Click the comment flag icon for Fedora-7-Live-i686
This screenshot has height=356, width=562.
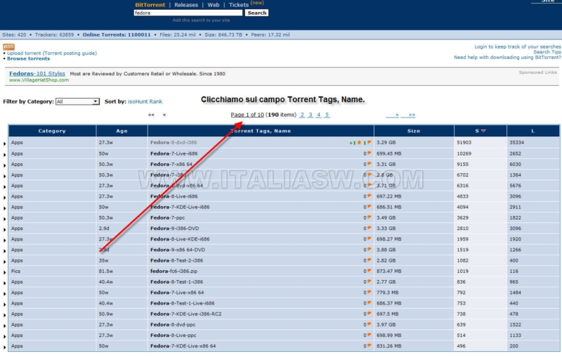point(370,153)
